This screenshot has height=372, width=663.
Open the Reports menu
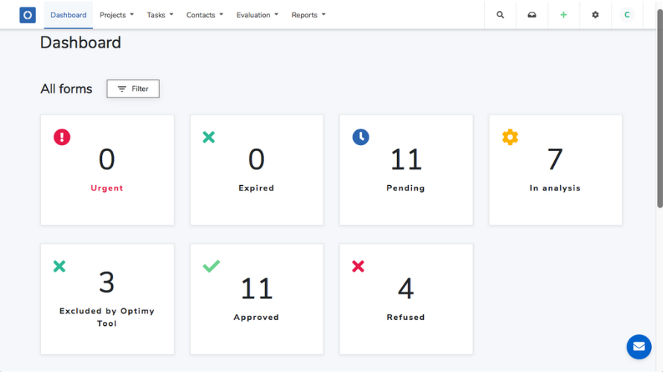pyautogui.click(x=308, y=15)
